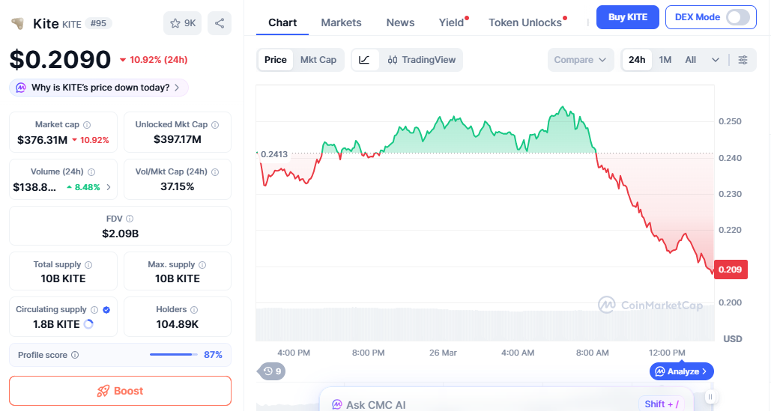Viewport: 771px width, 411px height.
Task: Select the Mkt Cap chart toggle
Action: click(x=318, y=60)
